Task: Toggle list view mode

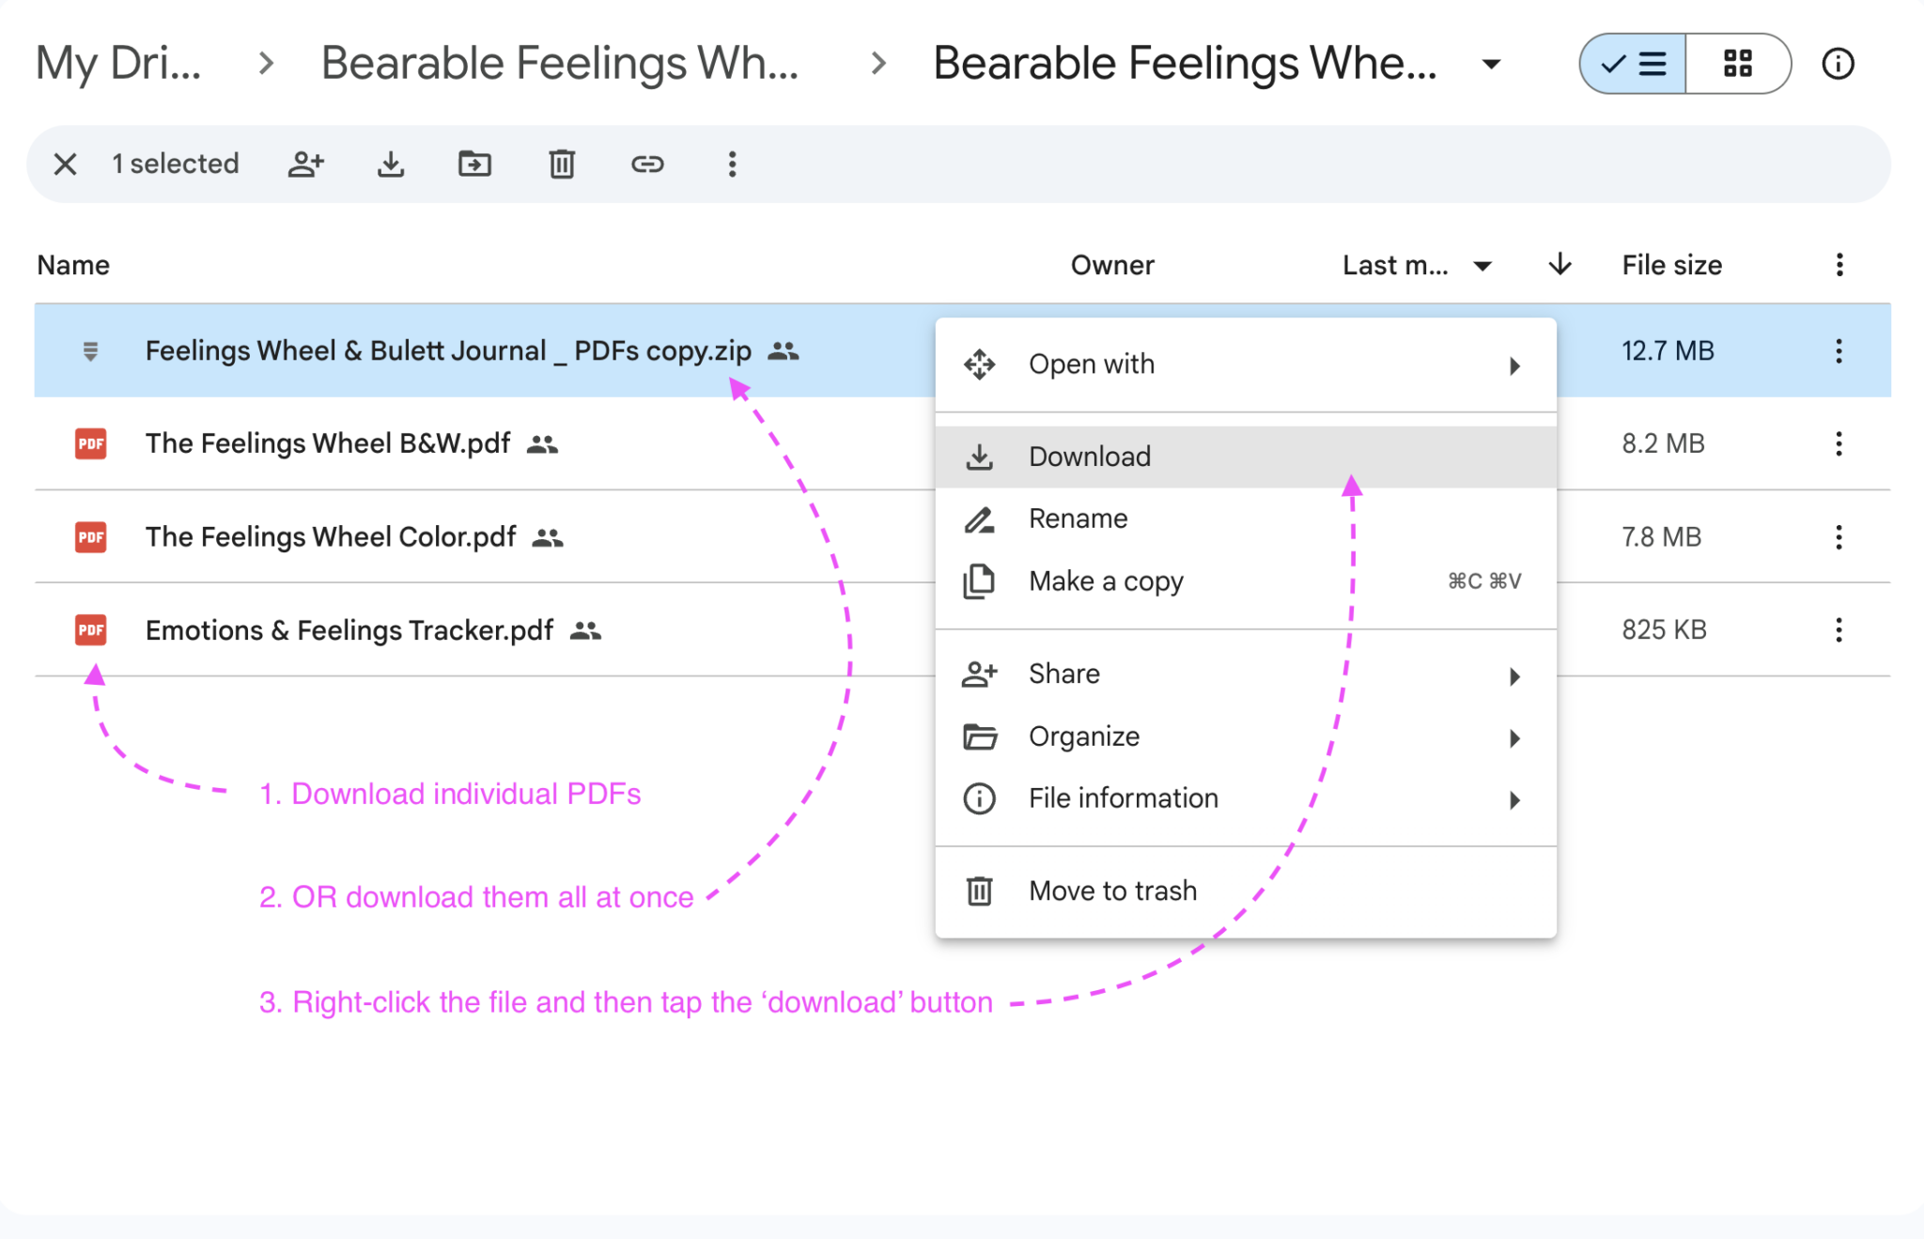Action: [x=1632, y=63]
